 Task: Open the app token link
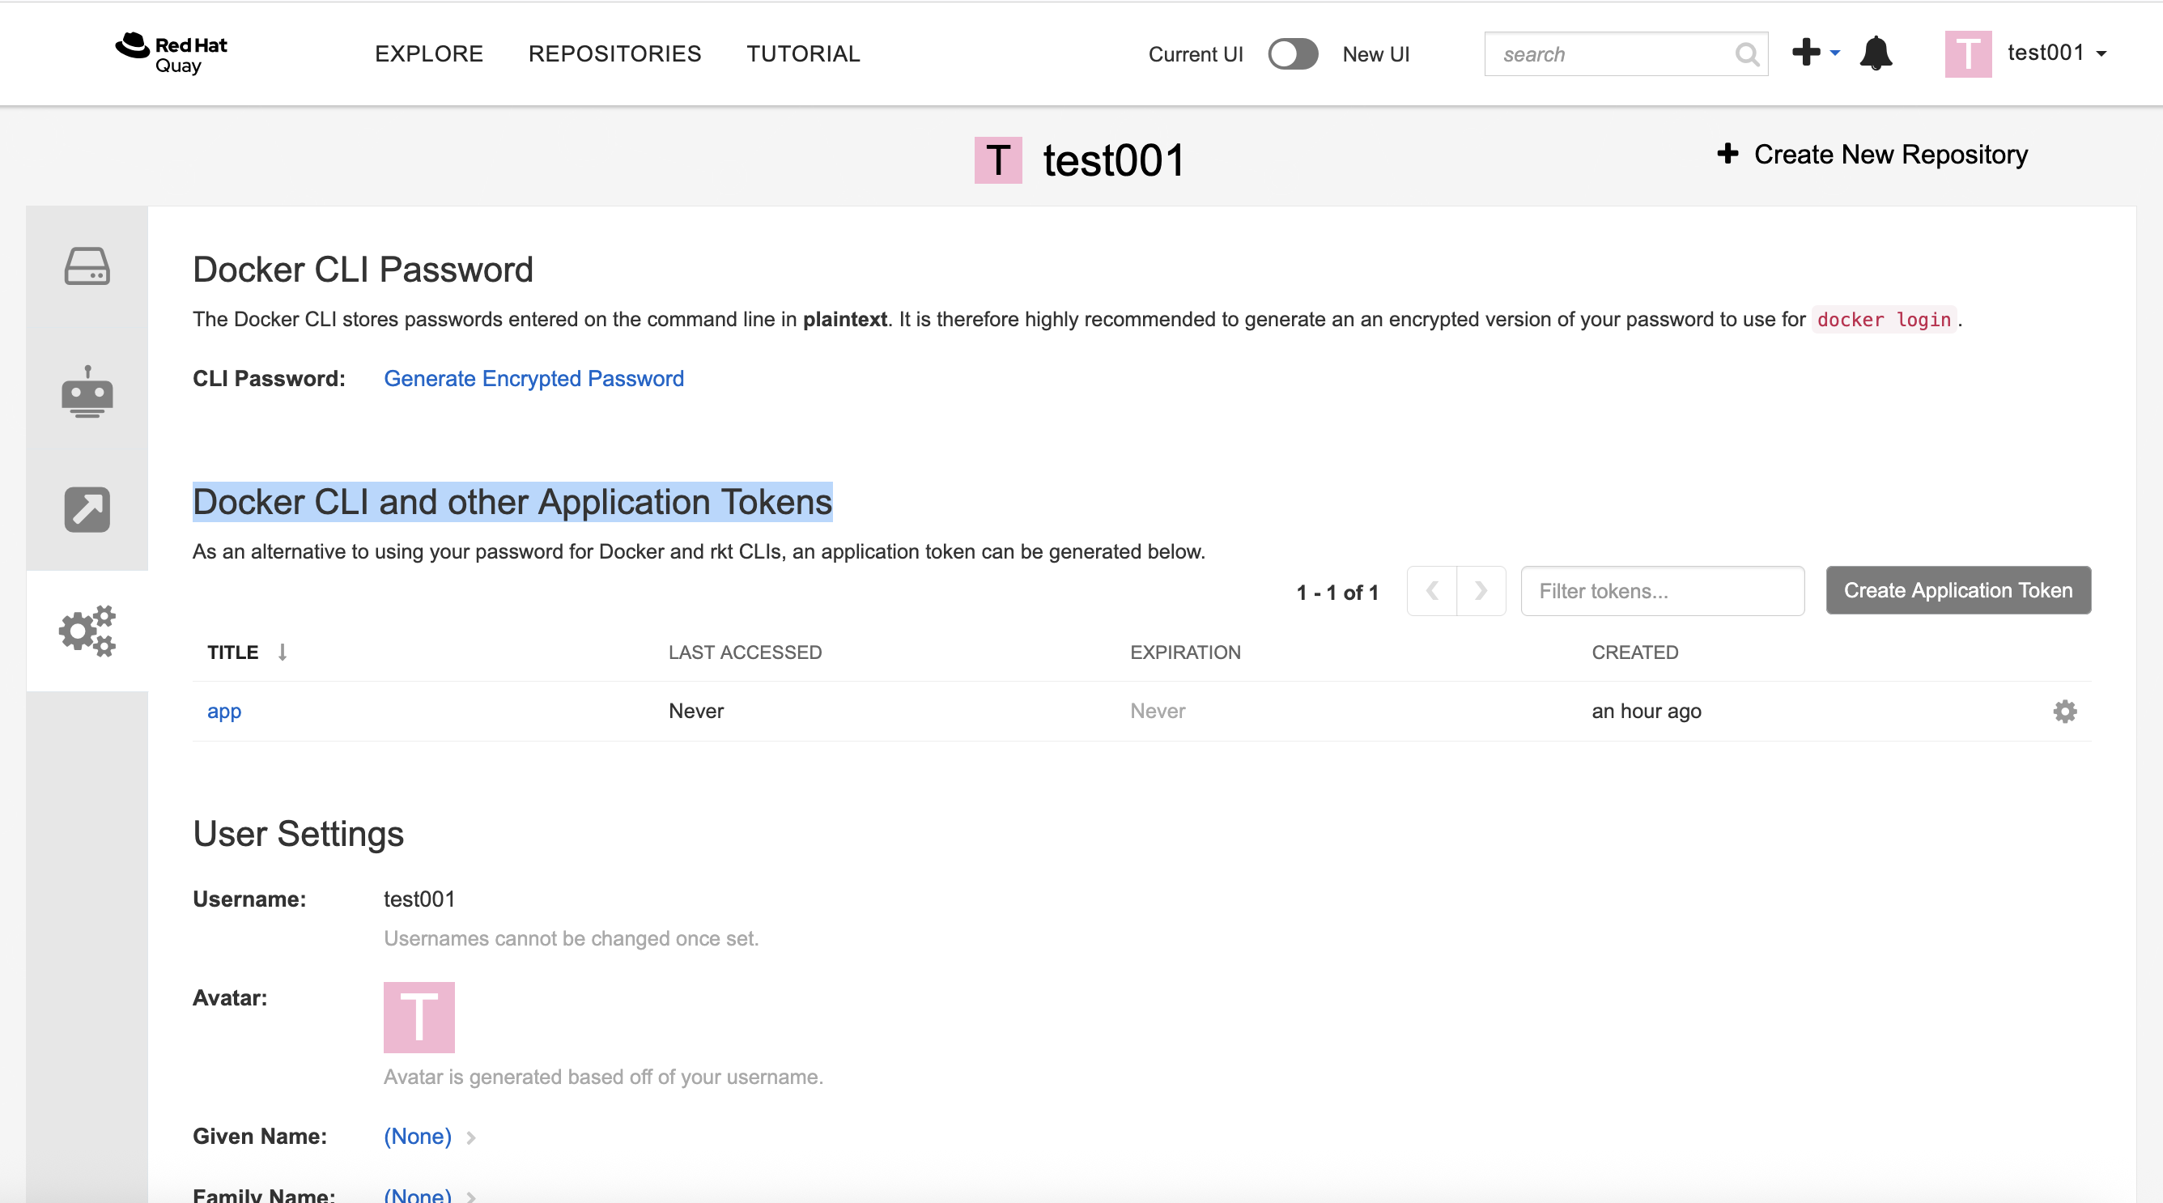[x=224, y=711]
